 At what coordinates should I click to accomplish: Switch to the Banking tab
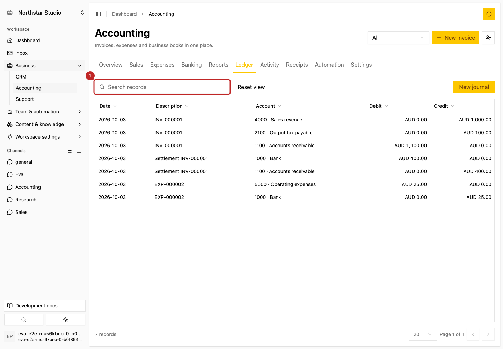(191, 65)
